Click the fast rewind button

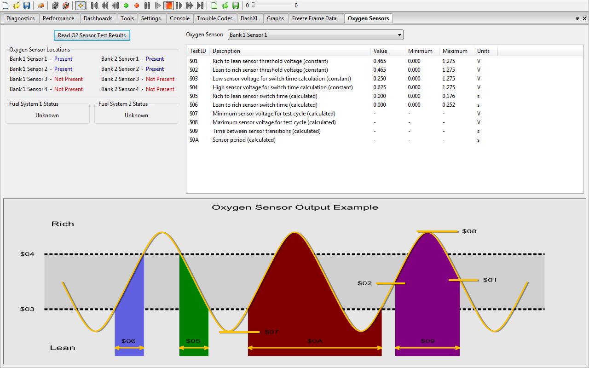[105, 6]
